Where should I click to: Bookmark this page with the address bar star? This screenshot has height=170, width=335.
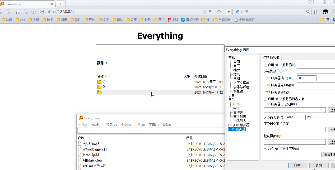tap(219, 12)
